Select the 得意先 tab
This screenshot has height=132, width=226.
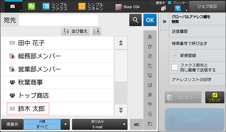12,124
